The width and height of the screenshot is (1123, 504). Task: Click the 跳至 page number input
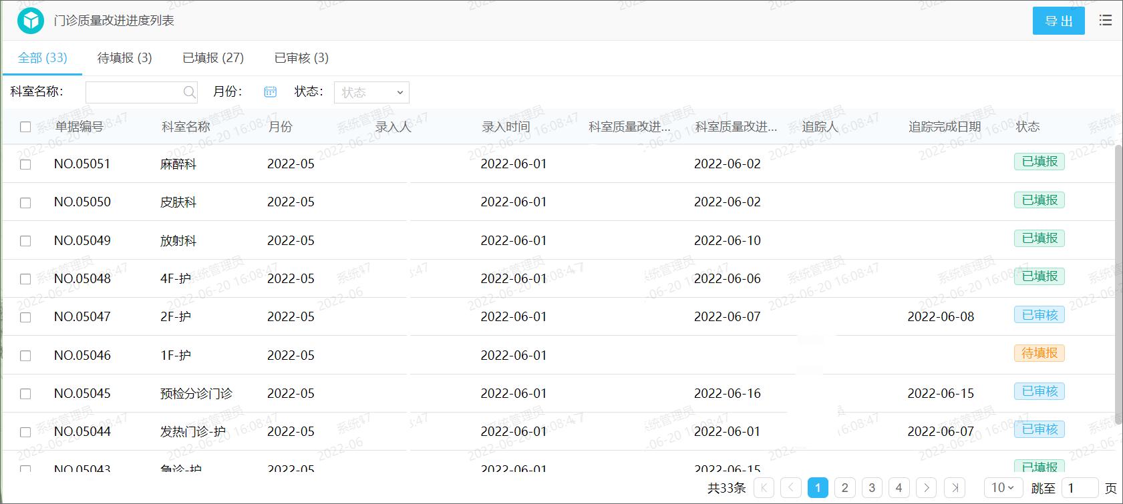[1080, 488]
